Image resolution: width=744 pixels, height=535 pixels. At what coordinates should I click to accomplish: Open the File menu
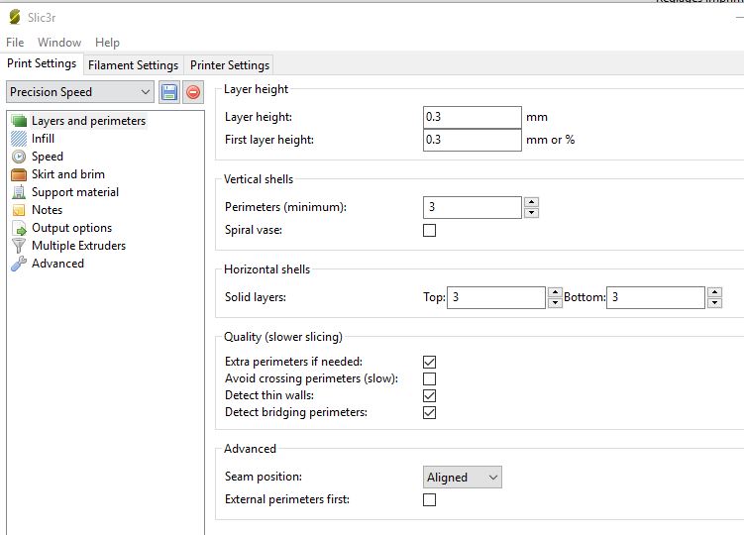click(x=15, y=43)
